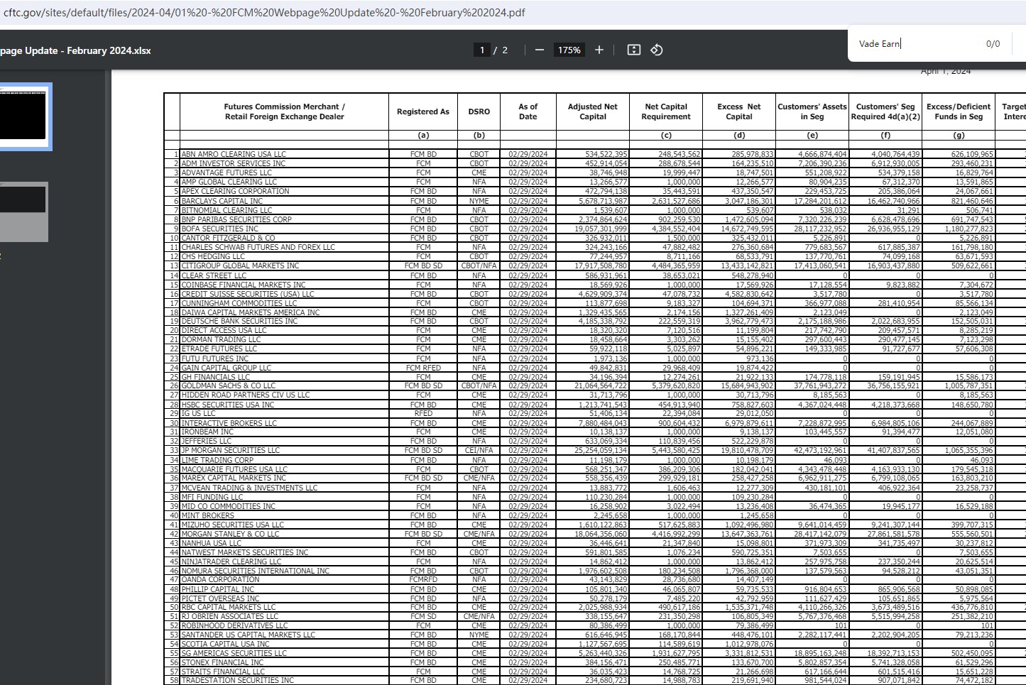The width and height of the screenshot is (1026, 685).
Task: Toggle the fit to page icon
Action: 634,50
